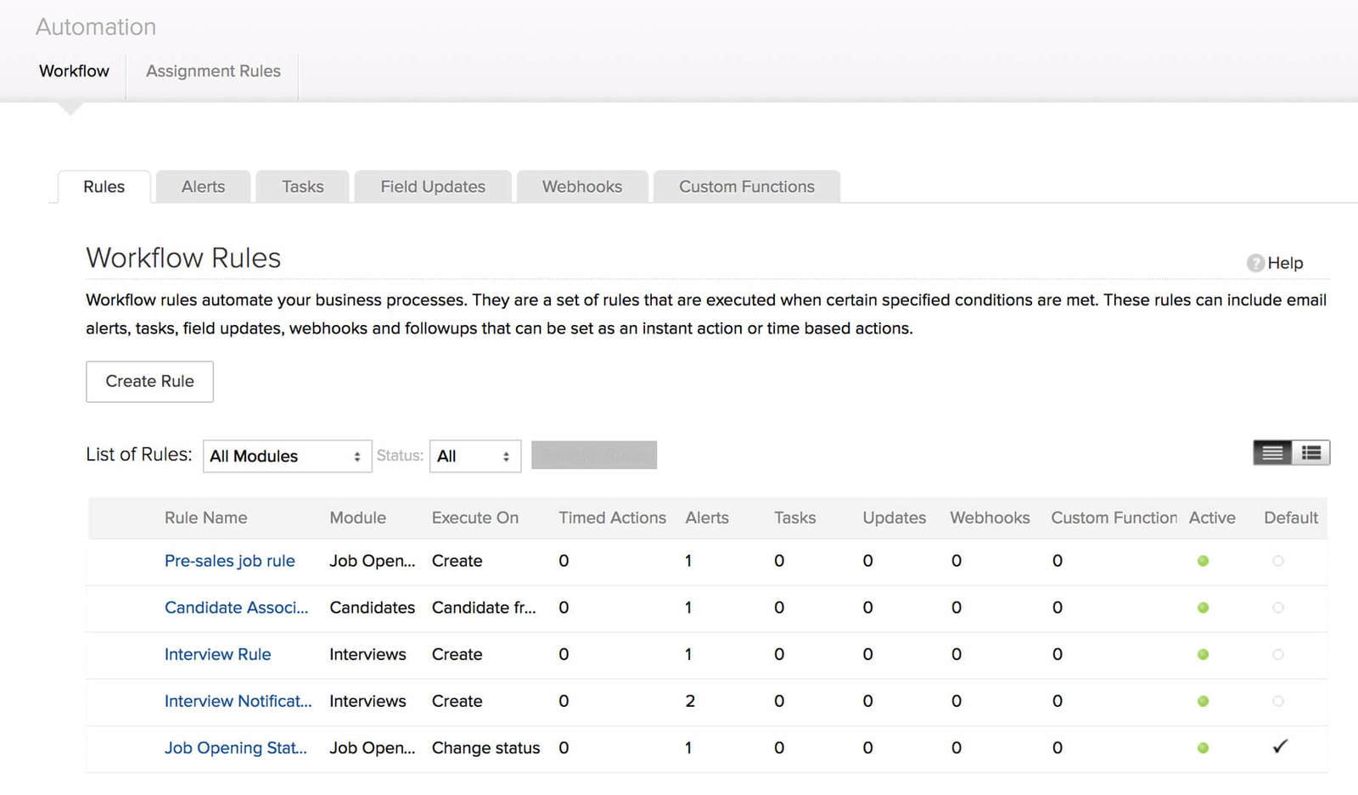The width and height of the screenshot is (1358, 795).
Task: Open the Pre-sales job rule link
Action: coord(229,561)
